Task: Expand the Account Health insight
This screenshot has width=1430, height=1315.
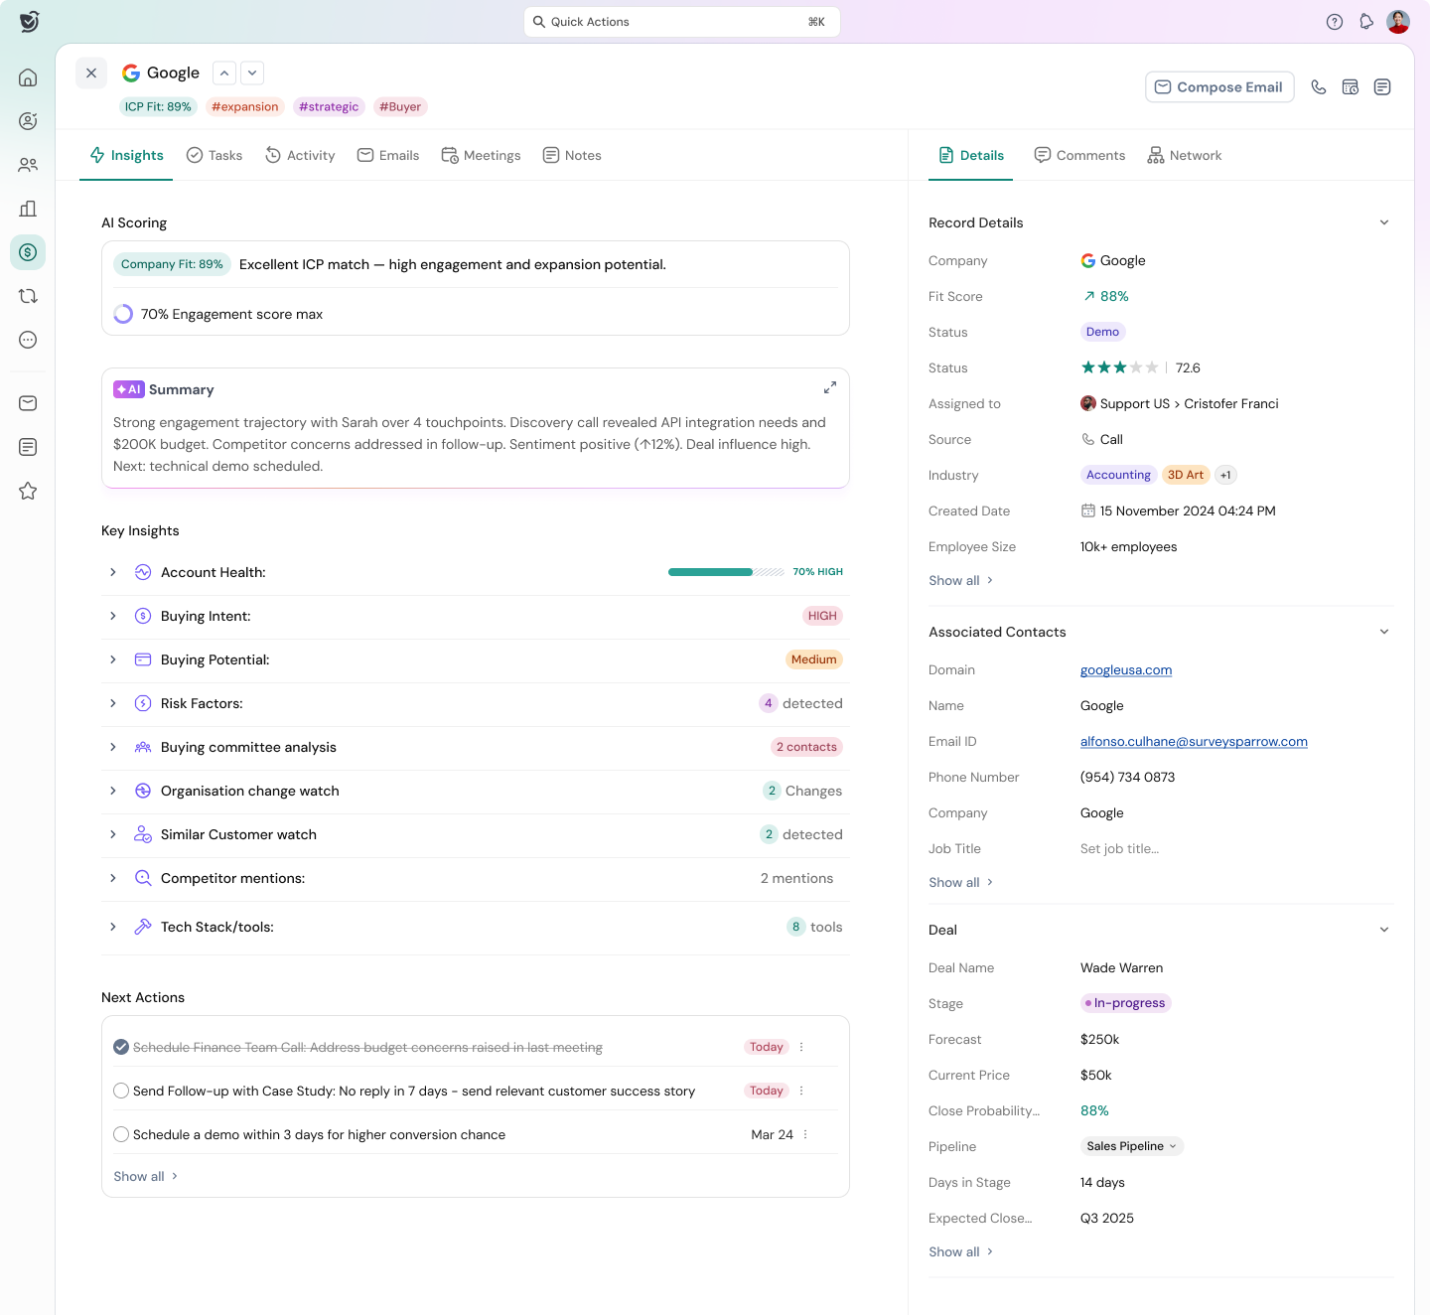Action: click(x=113, y=572)
